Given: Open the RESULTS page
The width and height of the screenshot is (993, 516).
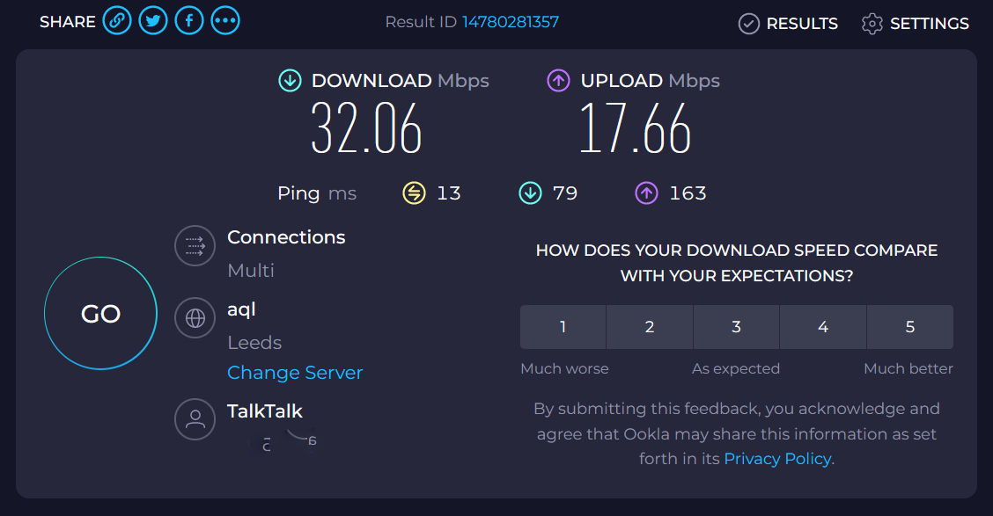Looking at the screenshot, I should (x=788, y=24).
